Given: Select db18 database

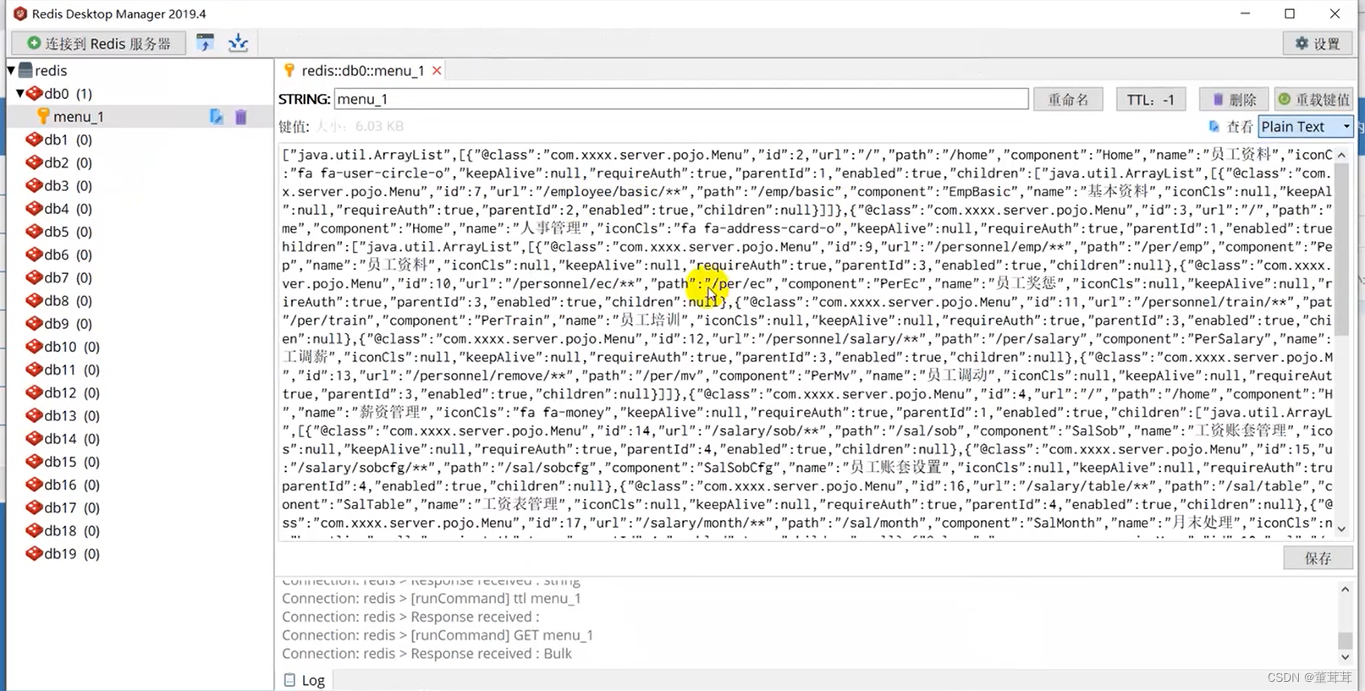Looking at the screenshot, I should coord(72,530).
